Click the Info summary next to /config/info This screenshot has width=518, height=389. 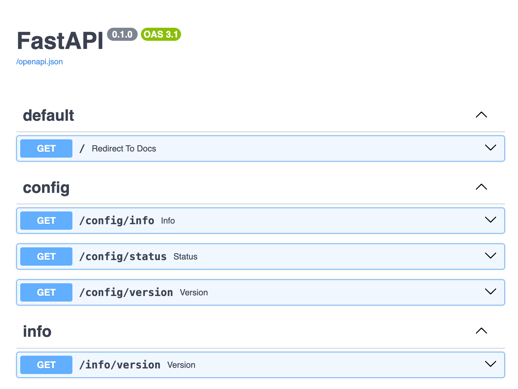pos(168,221)
